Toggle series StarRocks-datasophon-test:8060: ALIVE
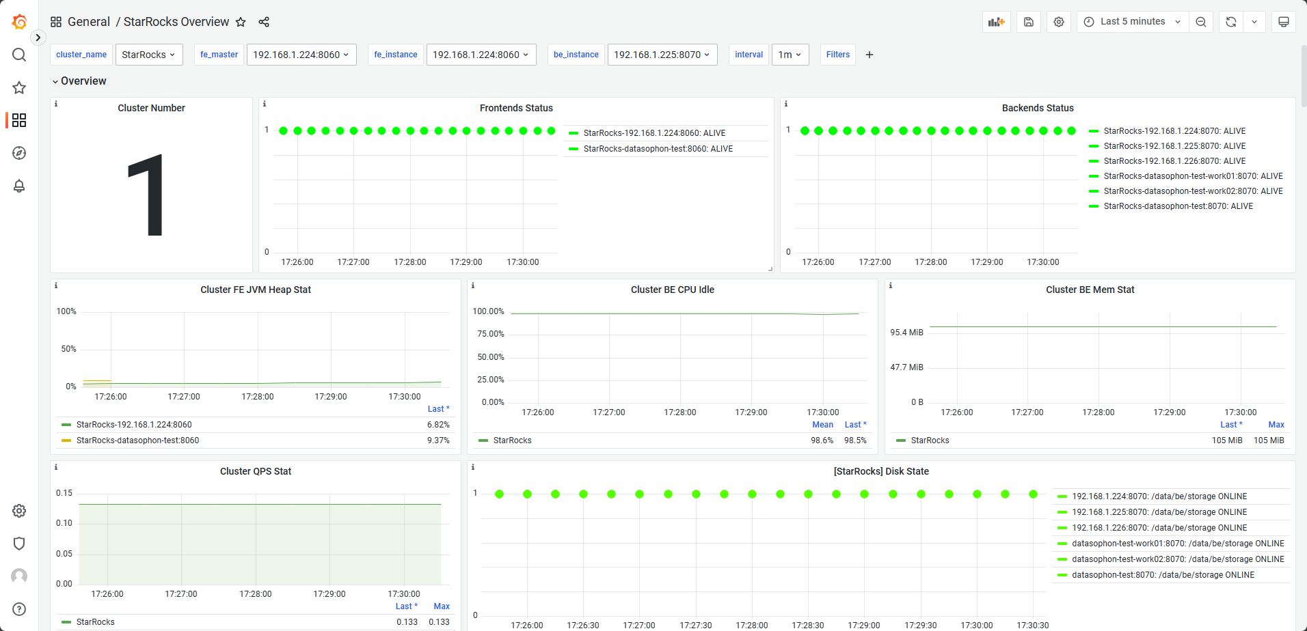This screenshot has height=631, width=1307. (x=658, y=149)
